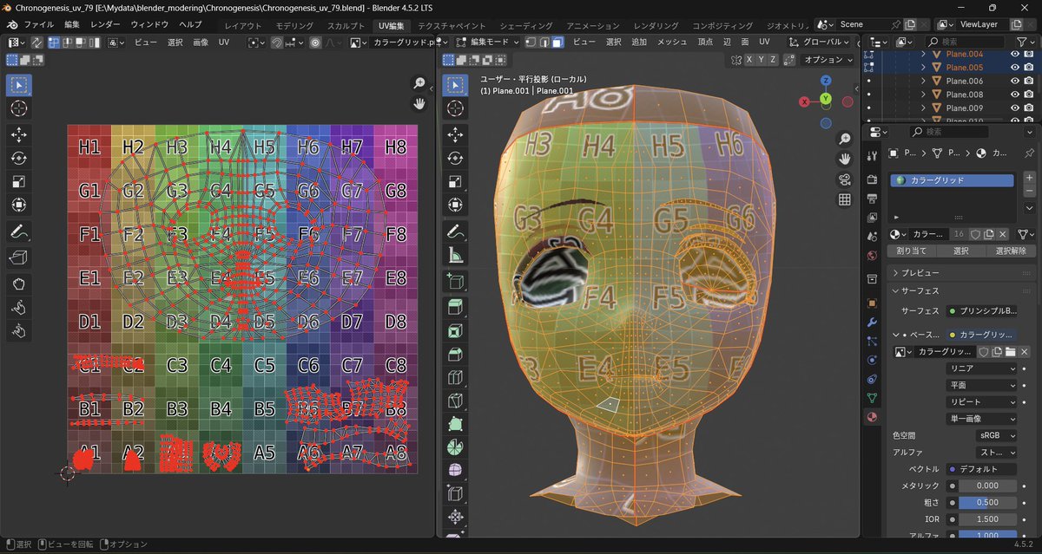Disable Plane.006 in renders via camera icon
The width and height of the screenshot is (1042, 554).
click(1029, 81)
